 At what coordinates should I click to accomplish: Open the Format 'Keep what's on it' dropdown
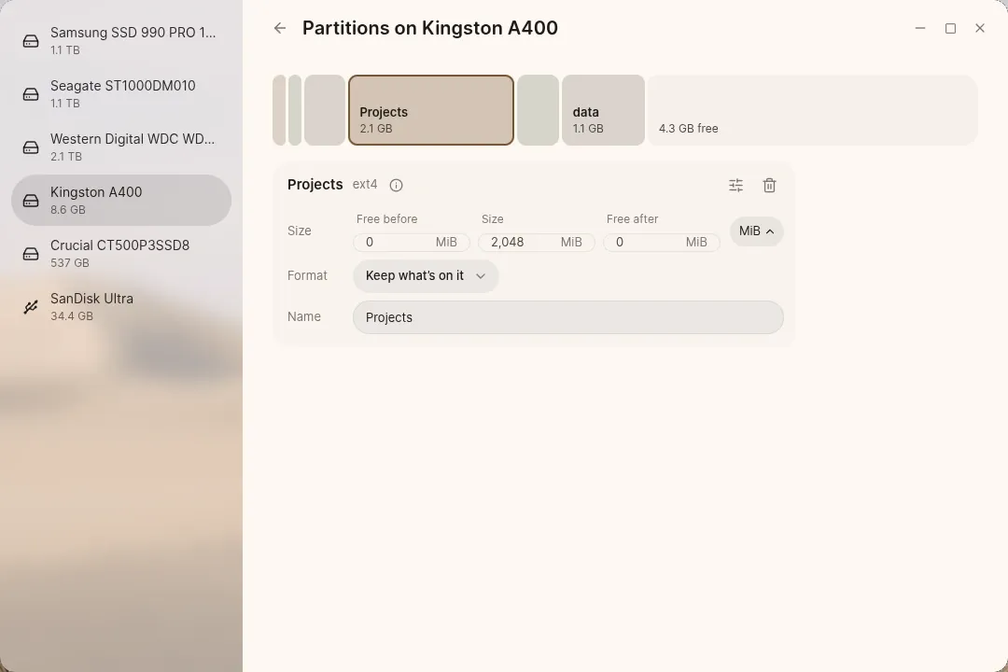(426, 276)
